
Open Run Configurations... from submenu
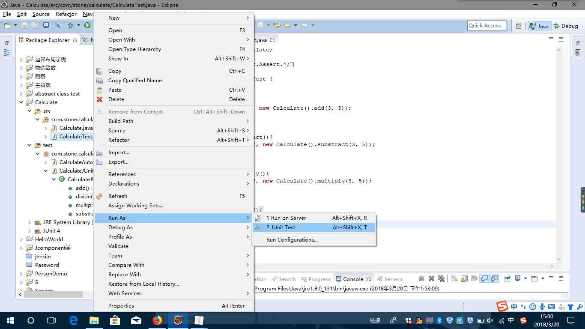[313, 240]
